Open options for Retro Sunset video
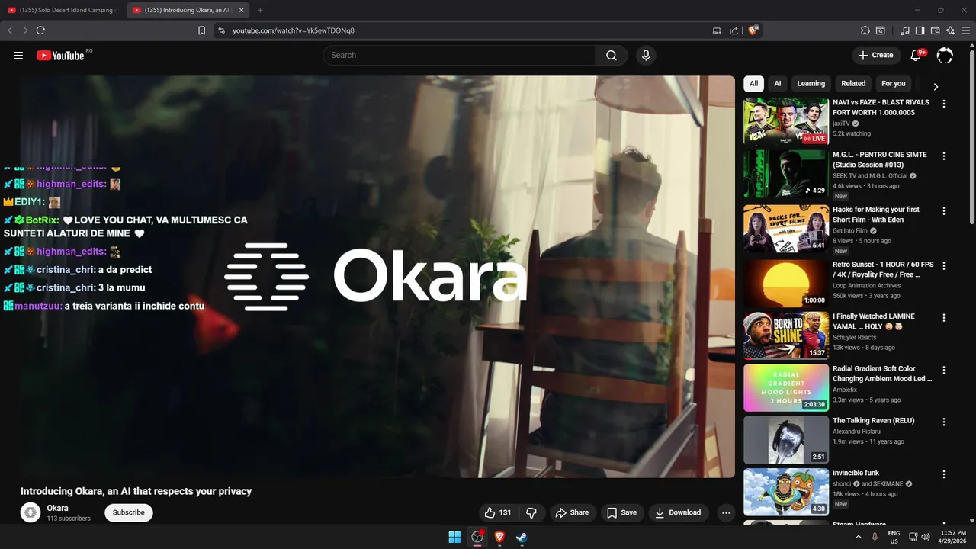Viewport: 976px width, 549px height. (x=944, y=266)
